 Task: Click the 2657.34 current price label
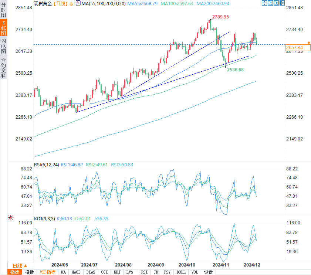298,48
